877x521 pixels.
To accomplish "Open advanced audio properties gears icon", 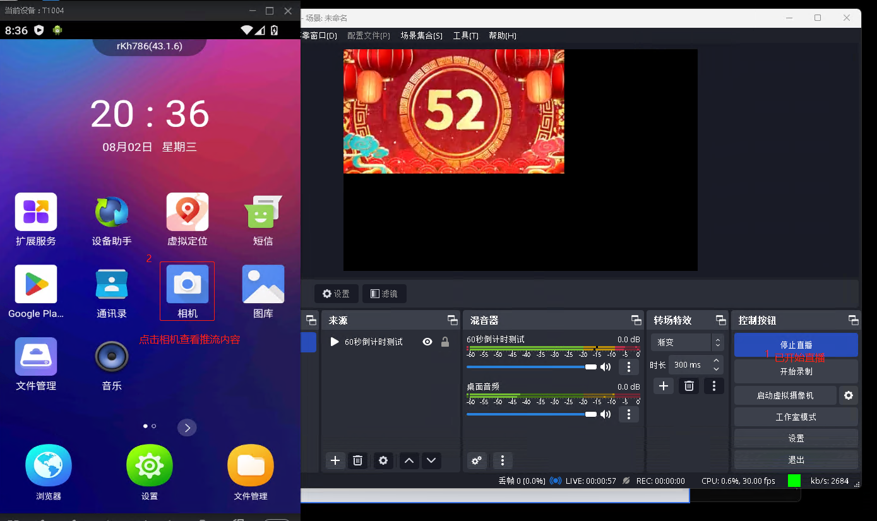I will pyautogui.click(x=477, y=460).
